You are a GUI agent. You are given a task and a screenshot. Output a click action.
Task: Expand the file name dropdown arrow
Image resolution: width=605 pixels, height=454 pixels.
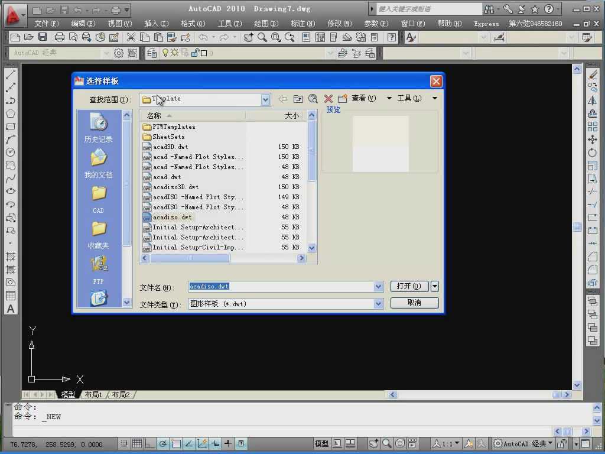(x=379, y=287)
